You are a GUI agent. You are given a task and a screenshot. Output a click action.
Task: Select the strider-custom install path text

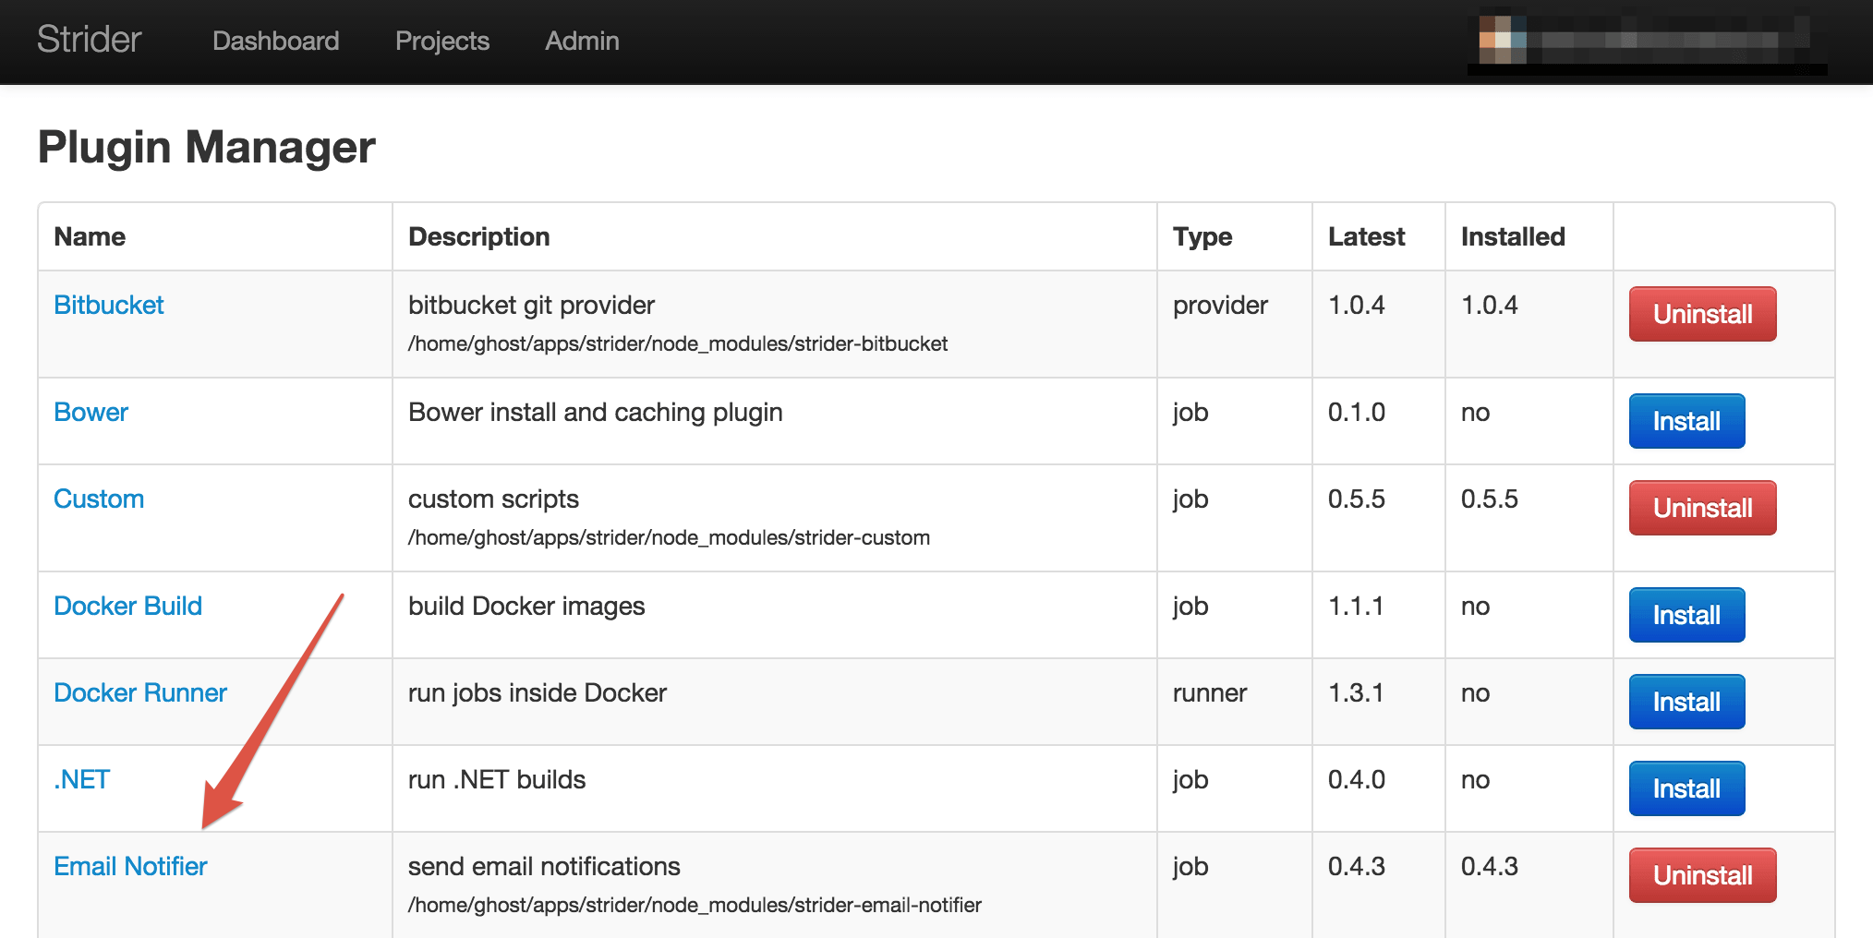(x=669, y=537)
